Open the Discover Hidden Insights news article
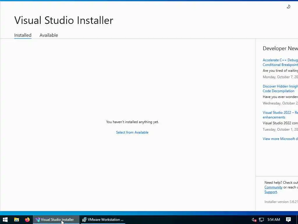 (x=280, y=89)
